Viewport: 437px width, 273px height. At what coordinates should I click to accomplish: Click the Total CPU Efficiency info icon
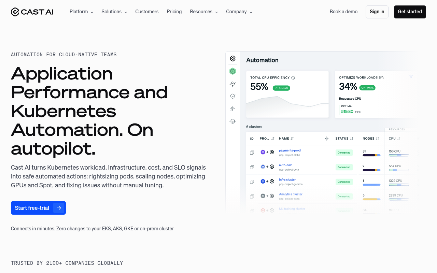293,78
